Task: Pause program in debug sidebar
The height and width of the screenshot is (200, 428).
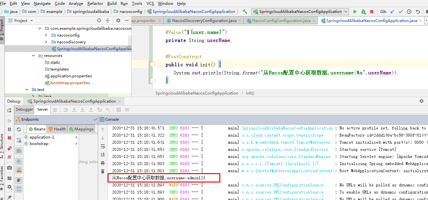Action: tap(9, 129)
